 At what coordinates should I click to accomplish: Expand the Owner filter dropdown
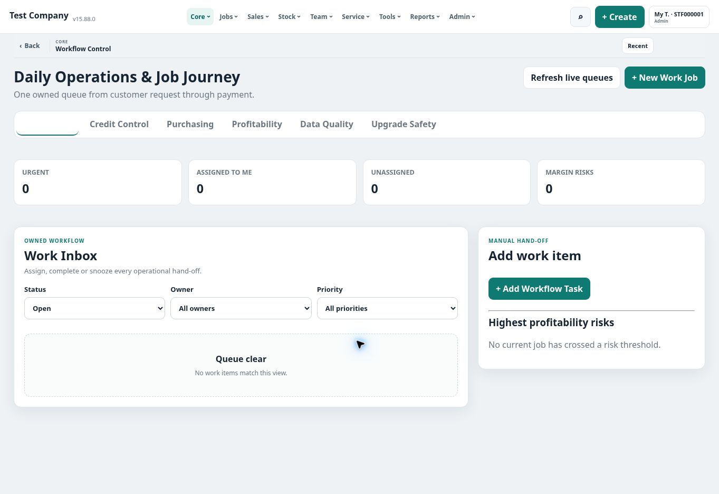pos(241,308)
